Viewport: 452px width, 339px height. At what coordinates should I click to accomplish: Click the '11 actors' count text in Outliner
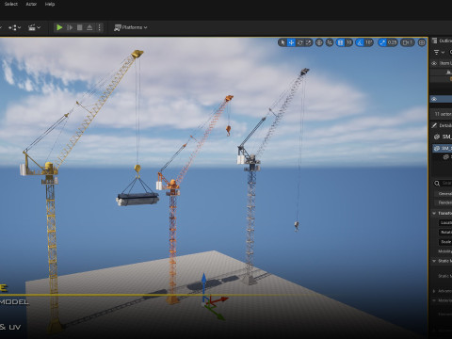[443, 114]
